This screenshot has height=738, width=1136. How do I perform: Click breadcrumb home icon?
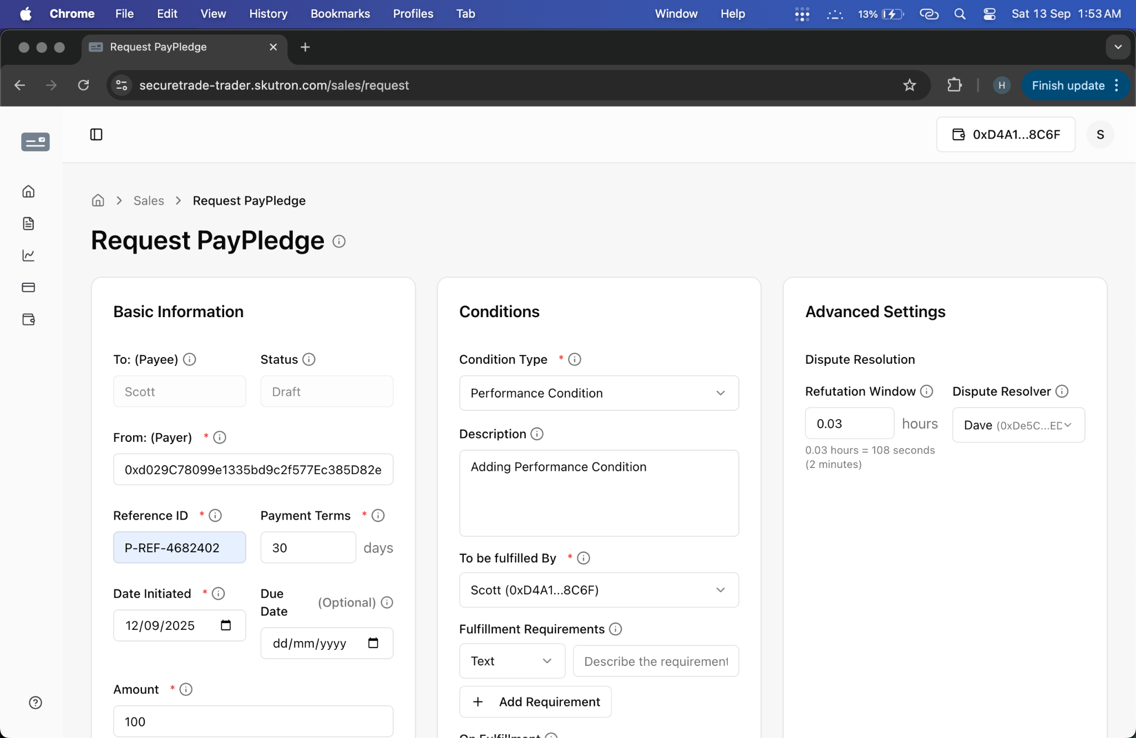click(x=98, y=200)
